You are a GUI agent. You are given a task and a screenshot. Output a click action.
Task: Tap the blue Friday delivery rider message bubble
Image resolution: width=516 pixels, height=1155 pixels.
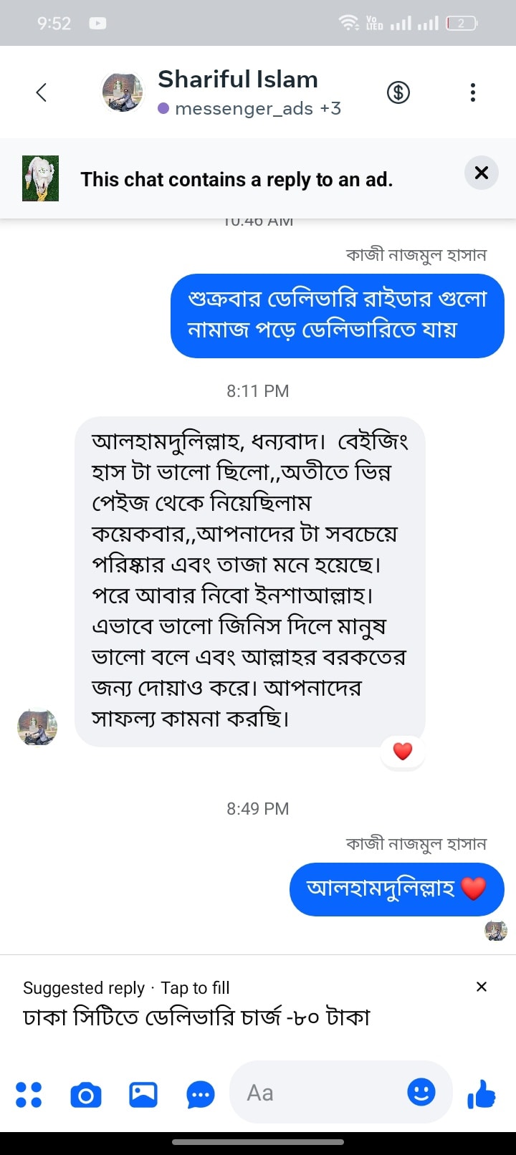click(337, 315)
